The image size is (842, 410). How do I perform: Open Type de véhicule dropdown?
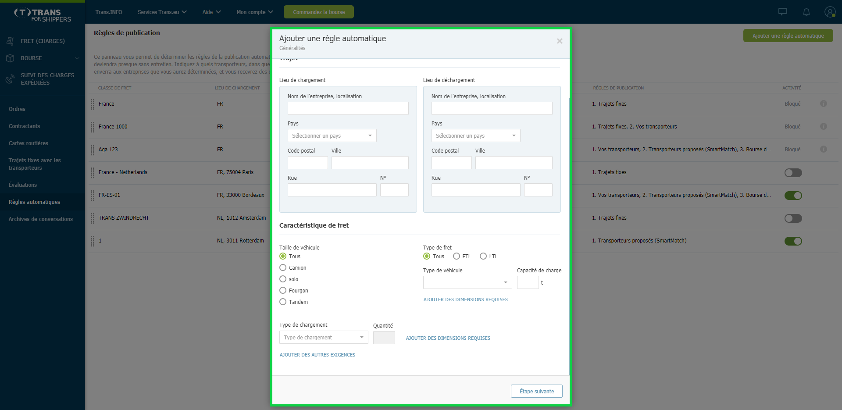coord(467,282)
